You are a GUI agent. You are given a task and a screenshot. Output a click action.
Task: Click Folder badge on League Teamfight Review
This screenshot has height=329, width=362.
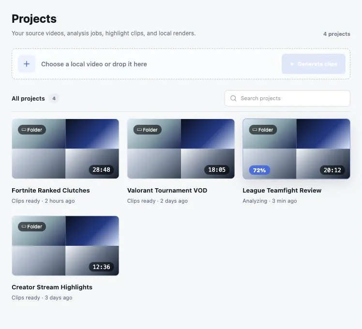point(263,130)
